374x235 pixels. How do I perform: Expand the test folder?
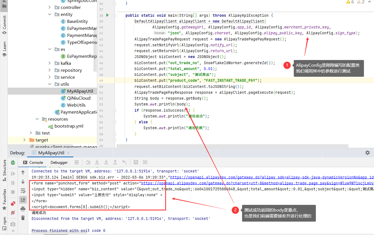pyautogui.click(x=31, y=133)
